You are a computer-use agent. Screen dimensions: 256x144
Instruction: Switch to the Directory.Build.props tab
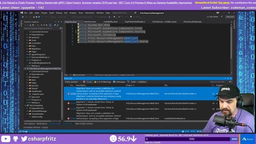click(x=192, y=22)
